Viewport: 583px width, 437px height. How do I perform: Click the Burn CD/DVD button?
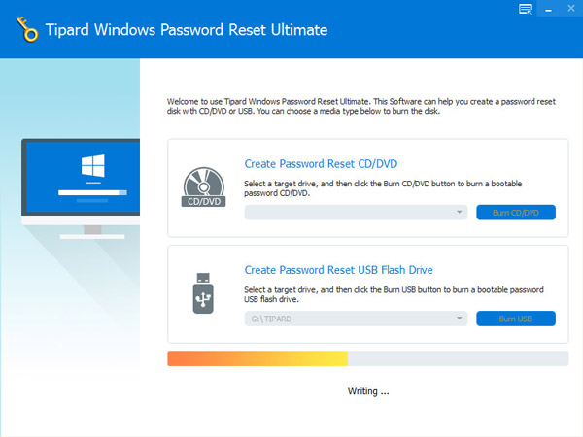(x=516, y=213)
